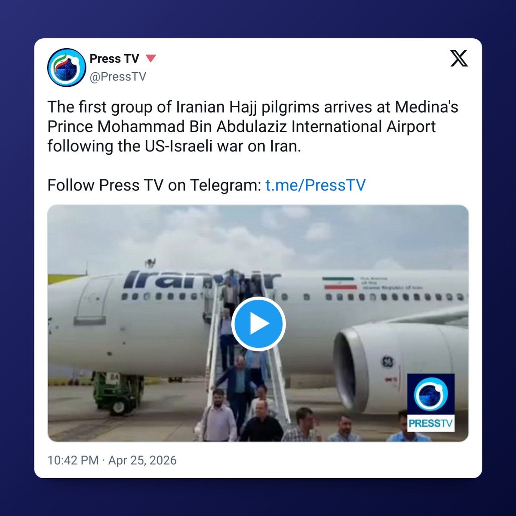Click the GE logo on the engine
The image size is (516, 516).
click(x=388, y=362)
